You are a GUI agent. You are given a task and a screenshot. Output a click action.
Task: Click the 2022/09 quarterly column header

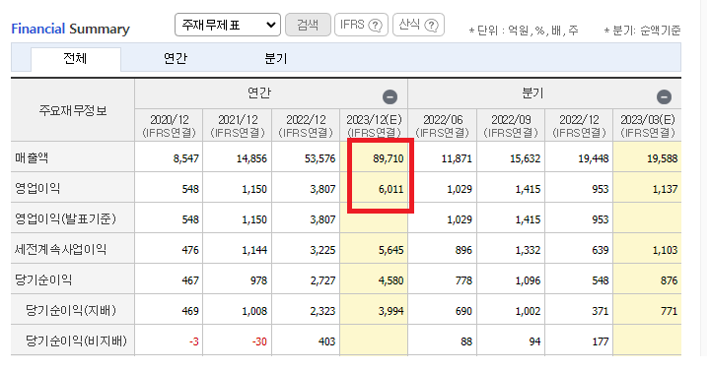511,126
